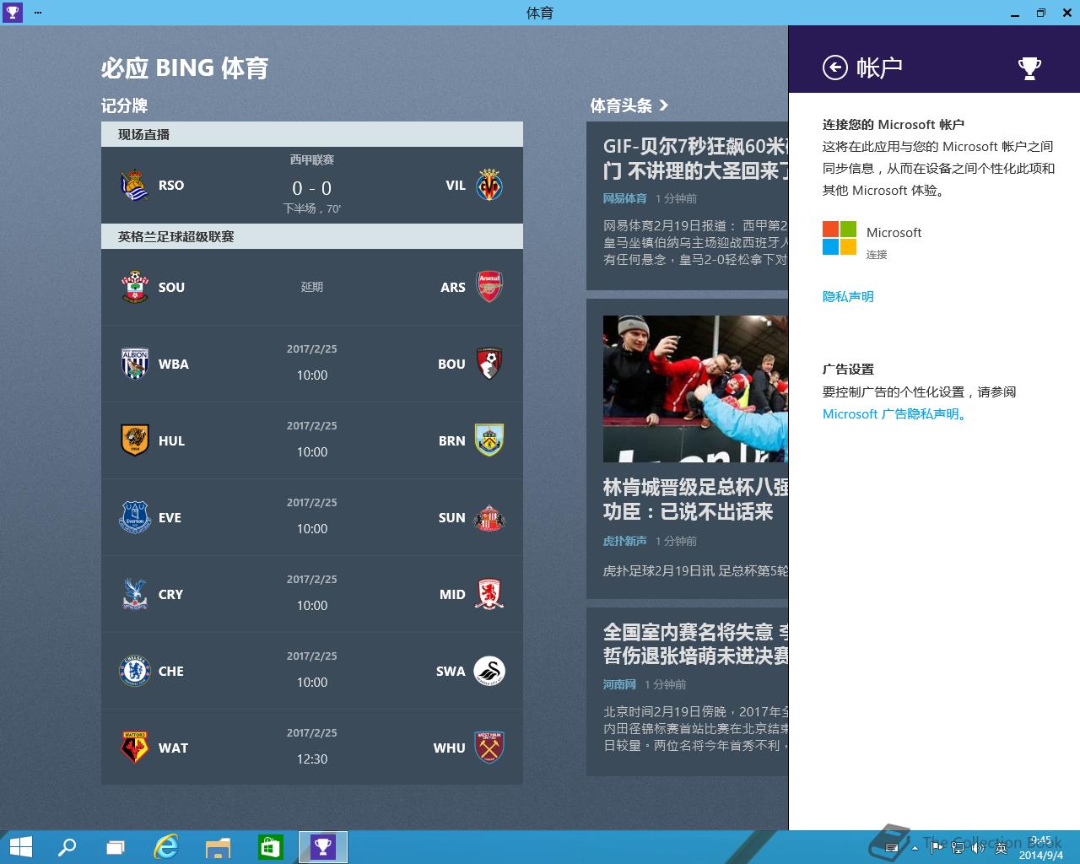Click the 12:30 kickoff time for WAT vs WHU
This screenshot has height=864, width=1080.
pos(312,759)
